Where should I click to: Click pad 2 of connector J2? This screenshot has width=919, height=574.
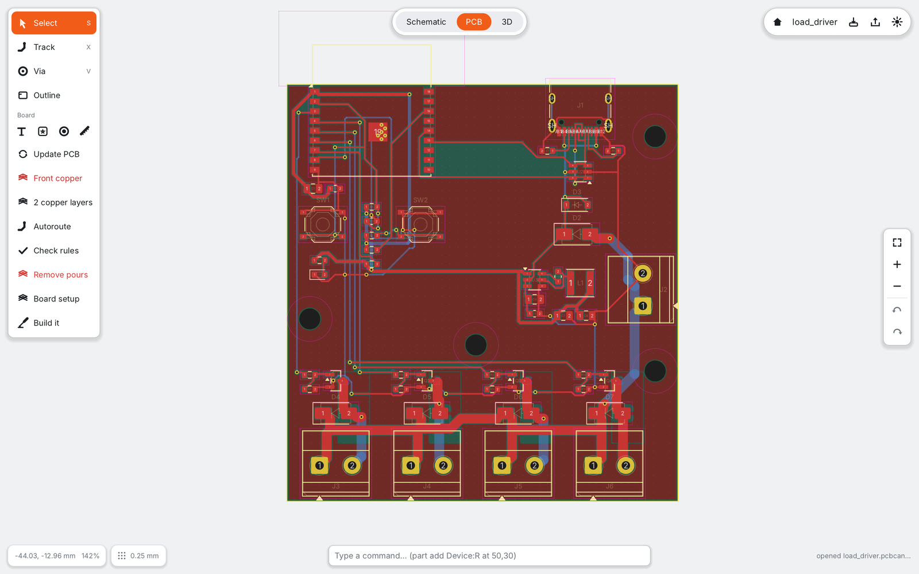[643, 273]
